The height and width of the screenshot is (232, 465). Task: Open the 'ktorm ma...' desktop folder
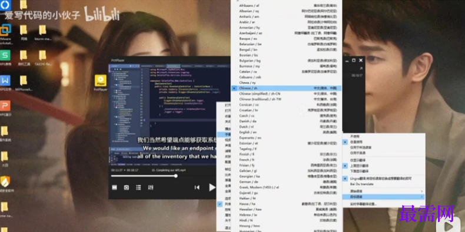42,32
